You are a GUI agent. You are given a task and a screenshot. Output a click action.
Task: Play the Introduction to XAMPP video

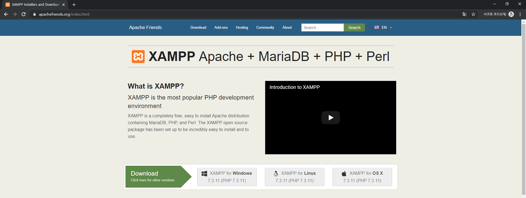pyautogui.click(x=331, y=118)
